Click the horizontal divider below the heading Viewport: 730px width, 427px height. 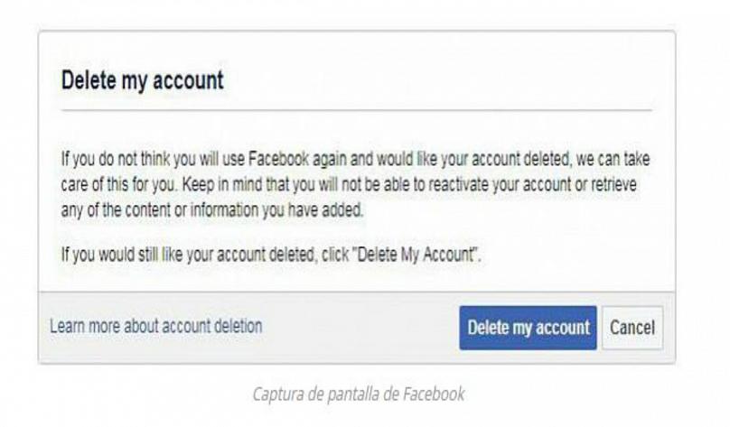pyautogui.click(x=356, y=110)
